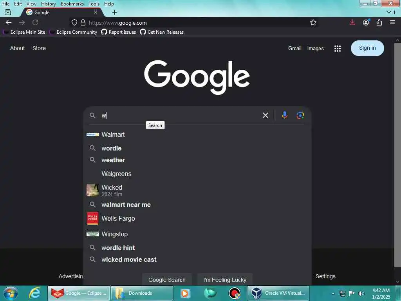The height and width of the screenshot is (301, 401).
Task: Switch to Oracle VM VirtualBox taskbar item
Action: tap(278, 293)
